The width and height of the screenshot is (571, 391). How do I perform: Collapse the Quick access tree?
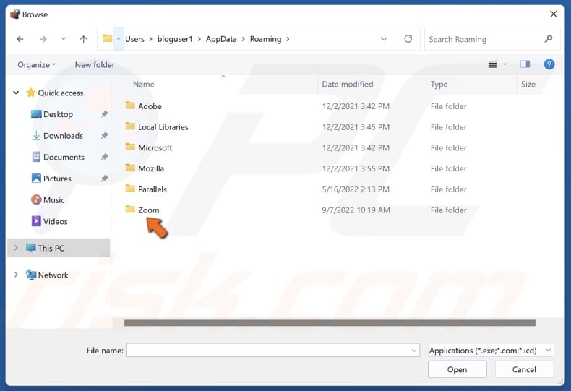click(16, 93)
